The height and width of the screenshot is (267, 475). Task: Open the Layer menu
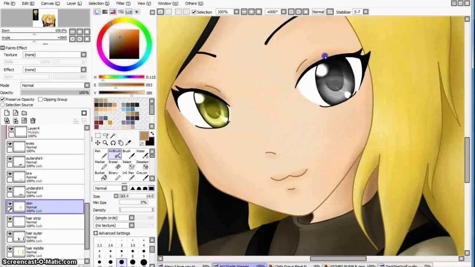[74, 3]
